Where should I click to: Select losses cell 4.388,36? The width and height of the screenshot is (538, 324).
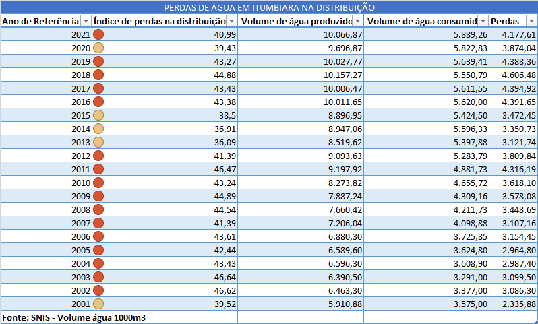pos(513,62)
